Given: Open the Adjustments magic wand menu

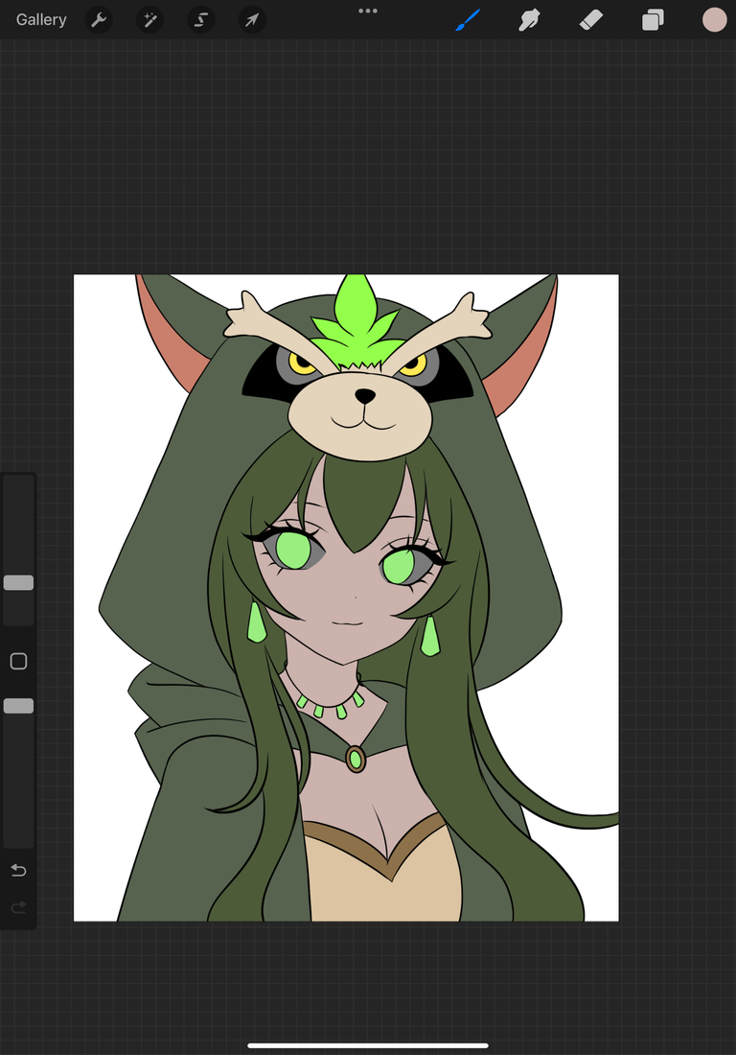Looking at the screenshot, I should pos(149,20).
